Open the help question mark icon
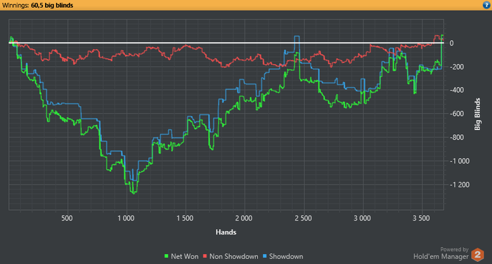The height and width of the screenshot is (264, 492). [486, 5]
